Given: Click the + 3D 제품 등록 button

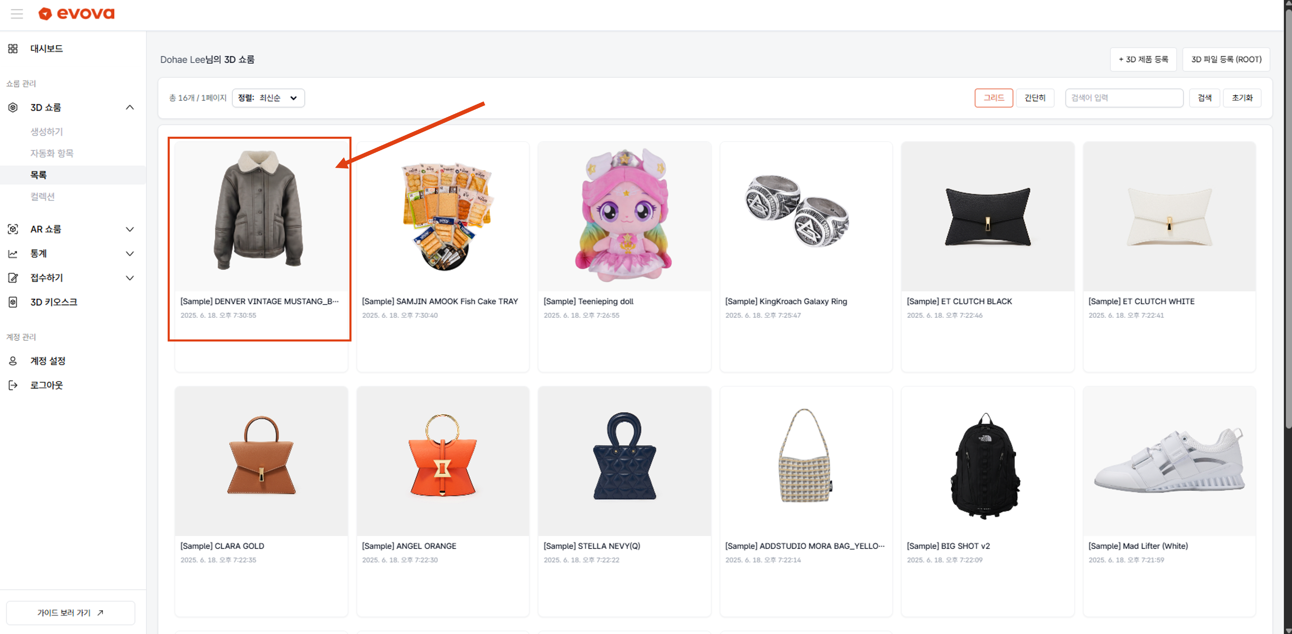Looking at the screenshot, I should pyautogui.click(x=1143, y=59).
